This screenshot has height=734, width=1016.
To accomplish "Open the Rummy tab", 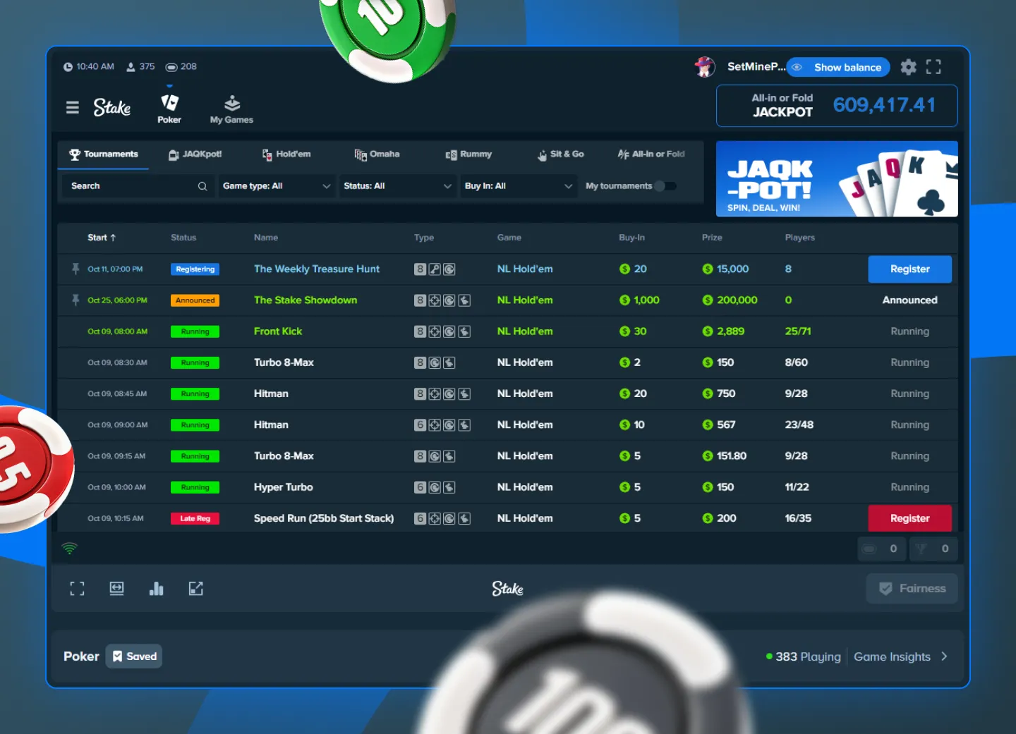I will [468, 154].
